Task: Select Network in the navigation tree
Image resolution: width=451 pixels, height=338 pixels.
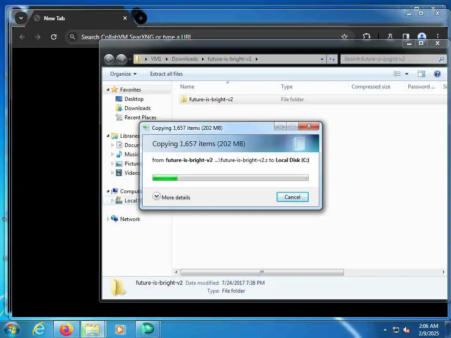Action: 130,219
